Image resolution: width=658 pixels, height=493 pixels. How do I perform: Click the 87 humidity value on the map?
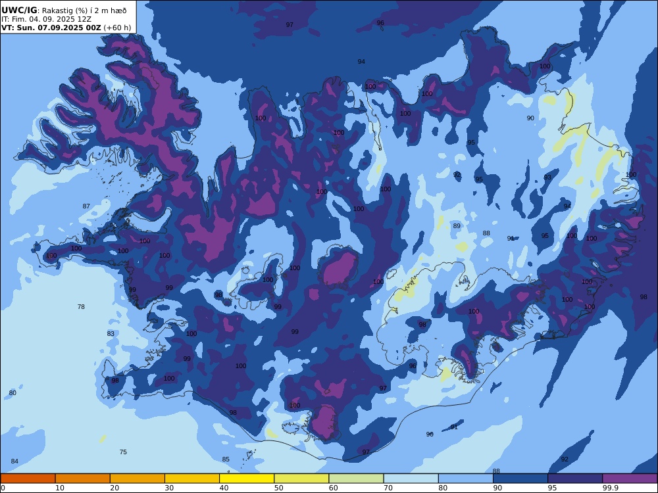click(86, 206)
